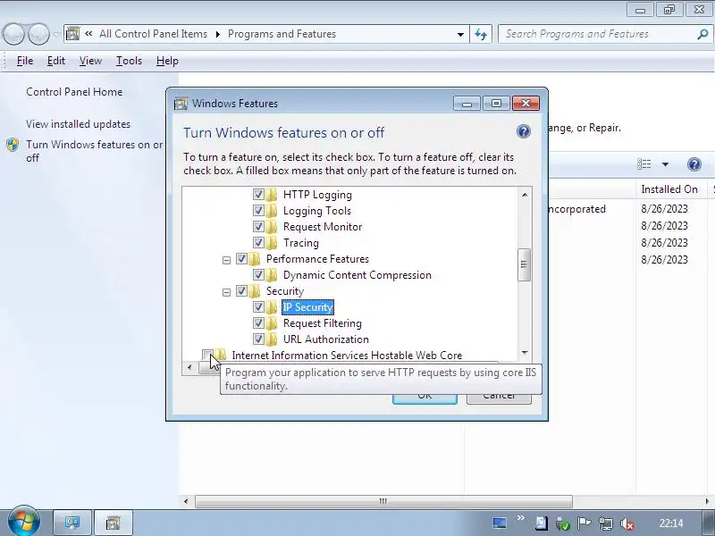Click the Tracing folder icon
715x536 pixels.
272,242
